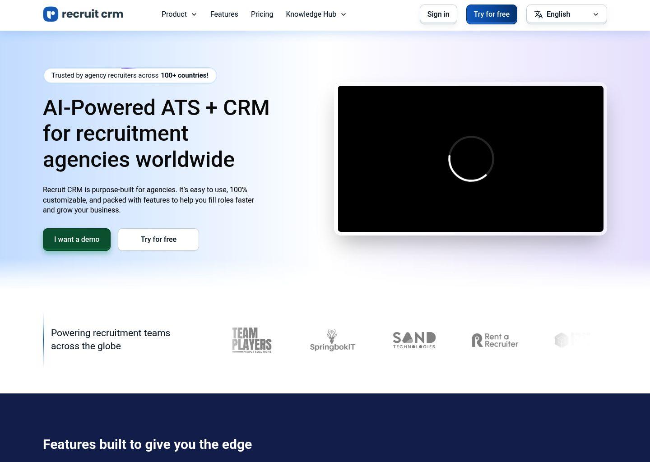This screenshot has width=650, height=462.
Task: Click the Trusted by agency recruiters badge
Action: 130,75
